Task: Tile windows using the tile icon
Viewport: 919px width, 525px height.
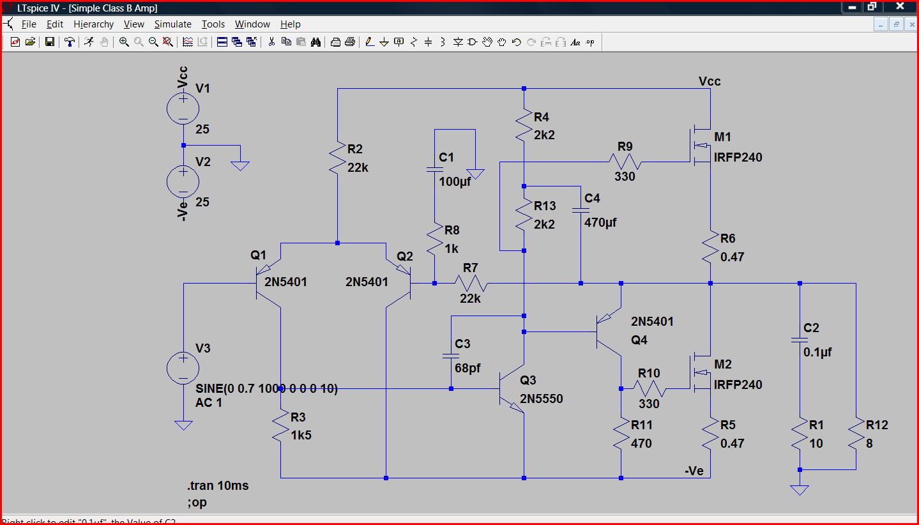Action: pos(222,42)
